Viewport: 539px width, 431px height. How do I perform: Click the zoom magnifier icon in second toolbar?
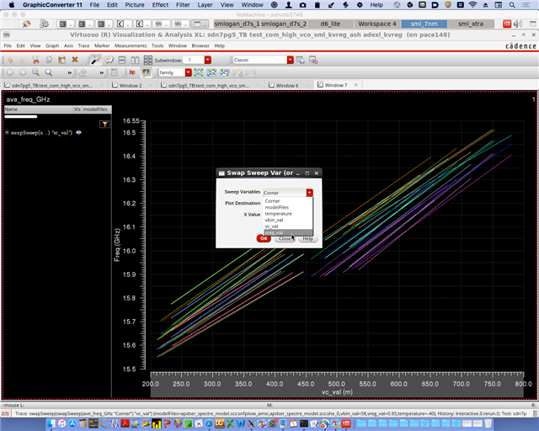(x=36, y=72)
